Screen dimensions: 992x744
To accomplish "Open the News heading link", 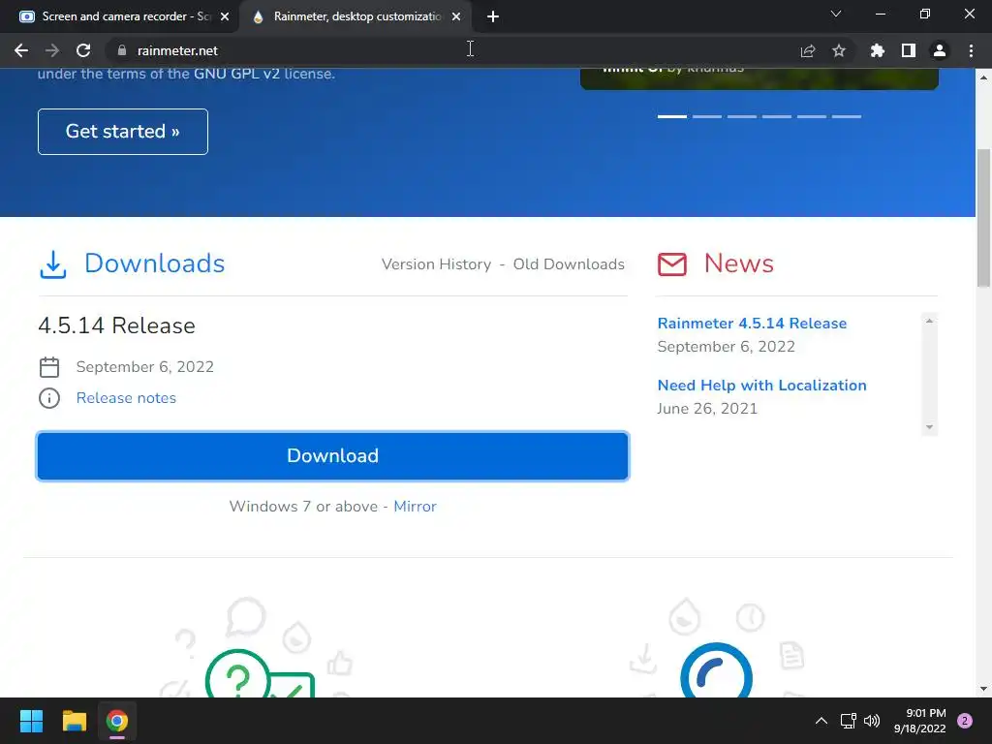I will (x=738, y=263).
